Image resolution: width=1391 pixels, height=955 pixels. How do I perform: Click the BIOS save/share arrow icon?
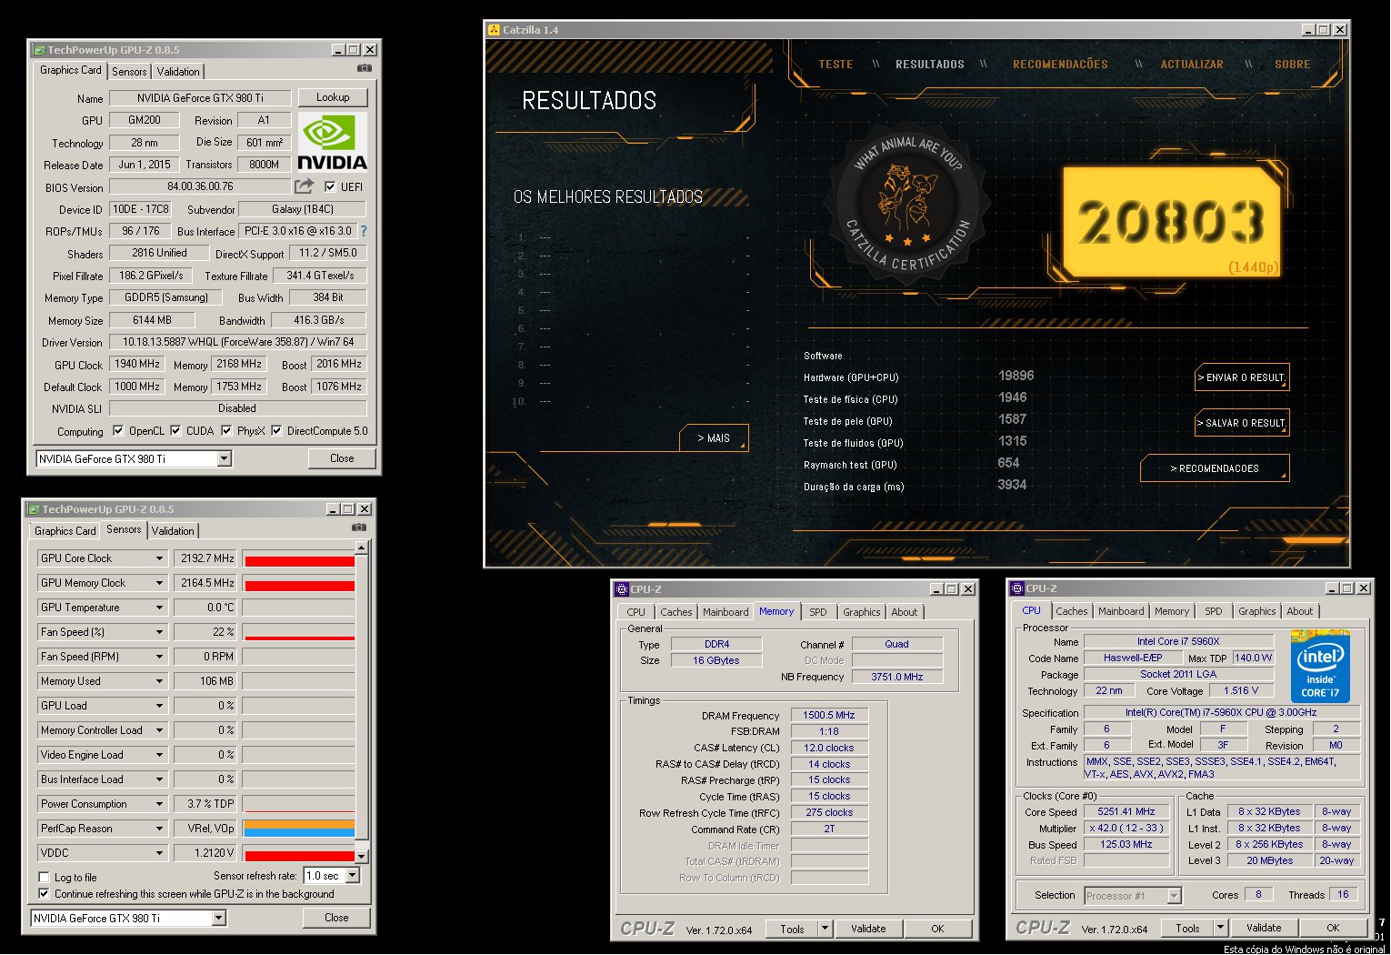[x=304, y=186]
